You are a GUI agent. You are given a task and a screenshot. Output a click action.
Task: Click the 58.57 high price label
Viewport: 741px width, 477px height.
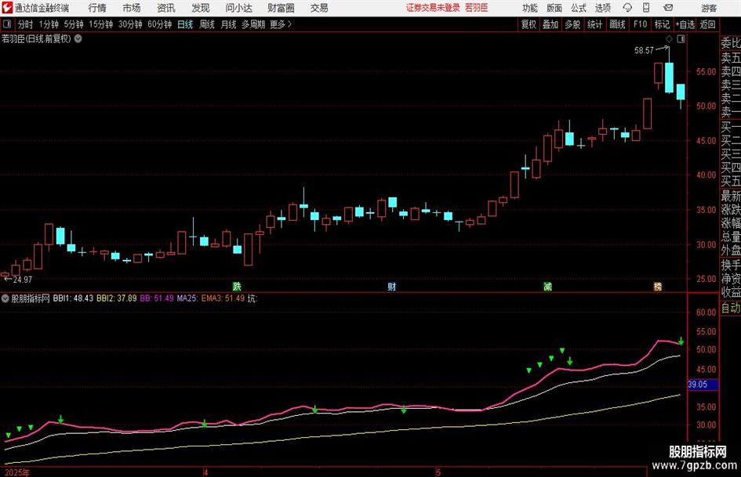[644, 51]
